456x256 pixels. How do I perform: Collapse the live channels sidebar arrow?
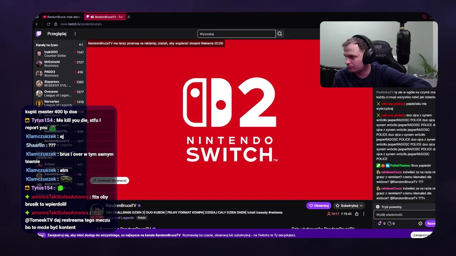click(81, 45)
